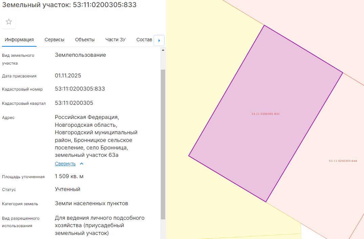Click the map label 53:11:0200305:833 inside the parcel
364x239 pixels.
point(265,114)
